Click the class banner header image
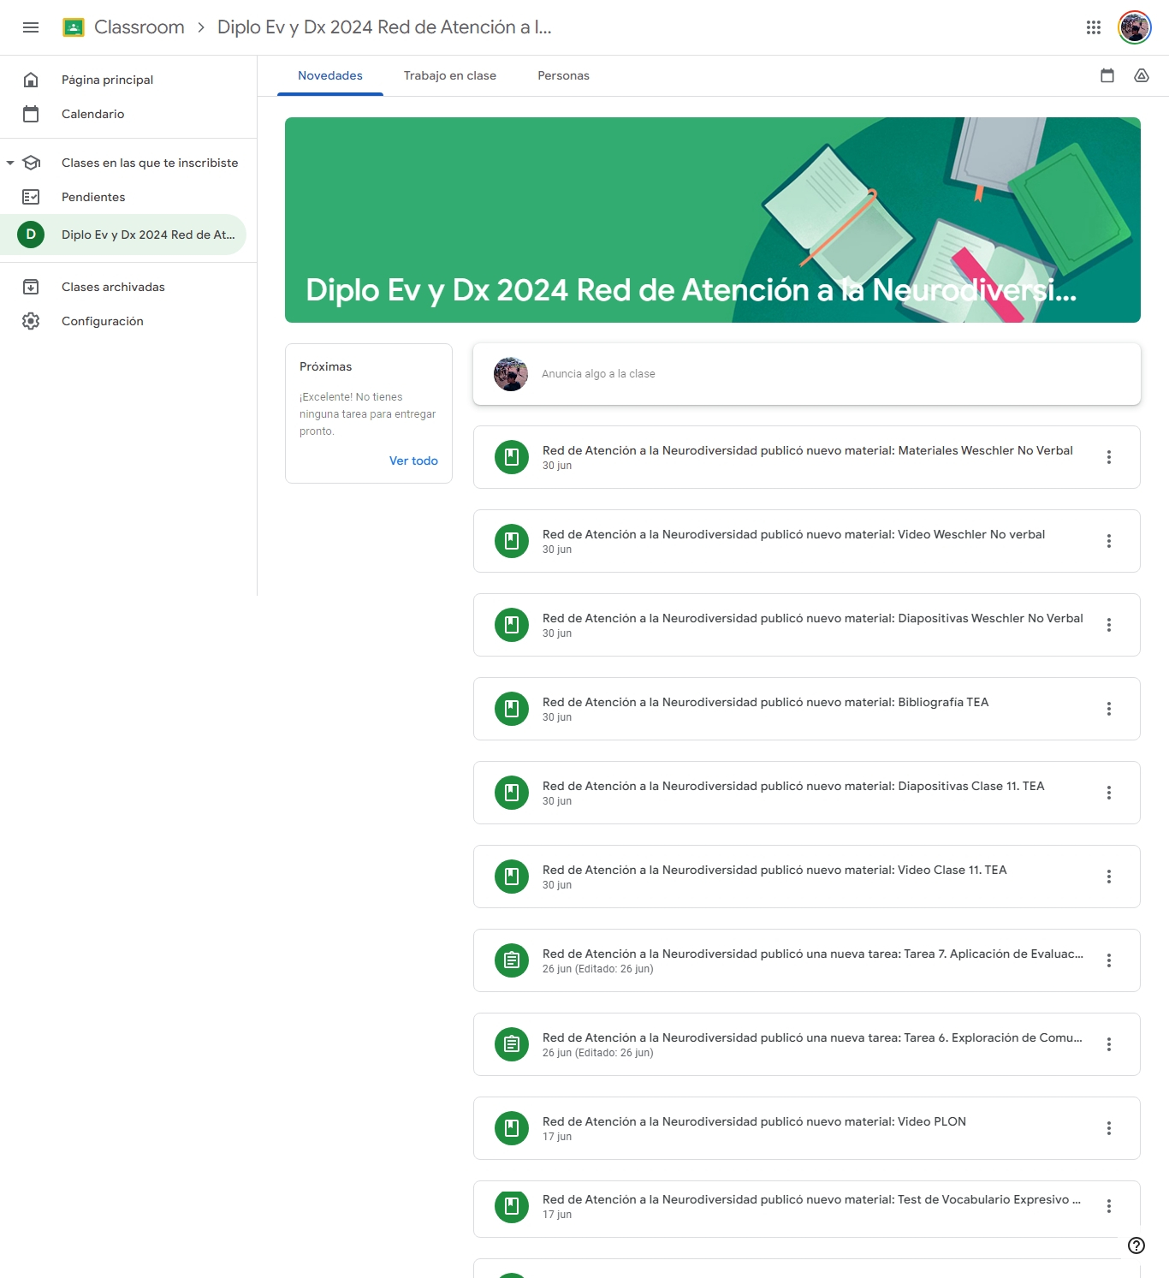1169x1278 pixels. pyautogui.click(x=712, y=220)
